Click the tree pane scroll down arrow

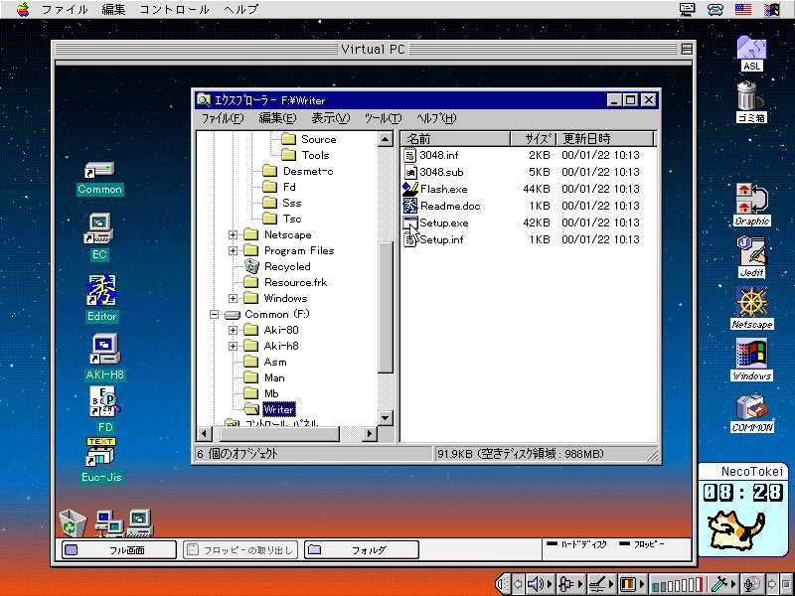tap(386, 417)
